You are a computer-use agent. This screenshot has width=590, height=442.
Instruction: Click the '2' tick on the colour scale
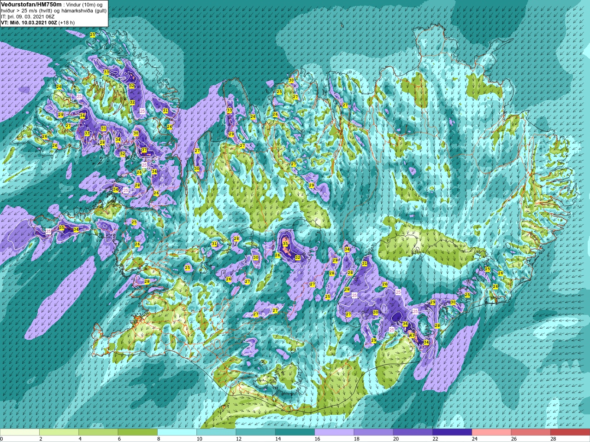40,439
